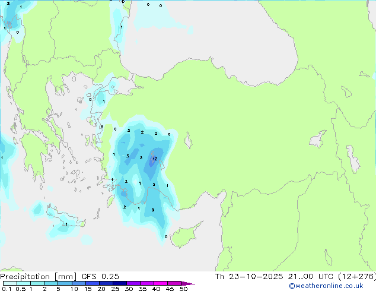This screenshot has height=291, width=376.
Task: Click the '21..00 UTC' time text
Action: click(311, 277)
